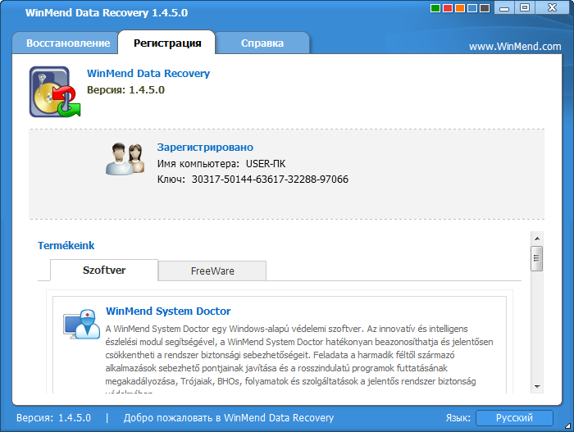Open the Справка tab

(x=262, y=43)
